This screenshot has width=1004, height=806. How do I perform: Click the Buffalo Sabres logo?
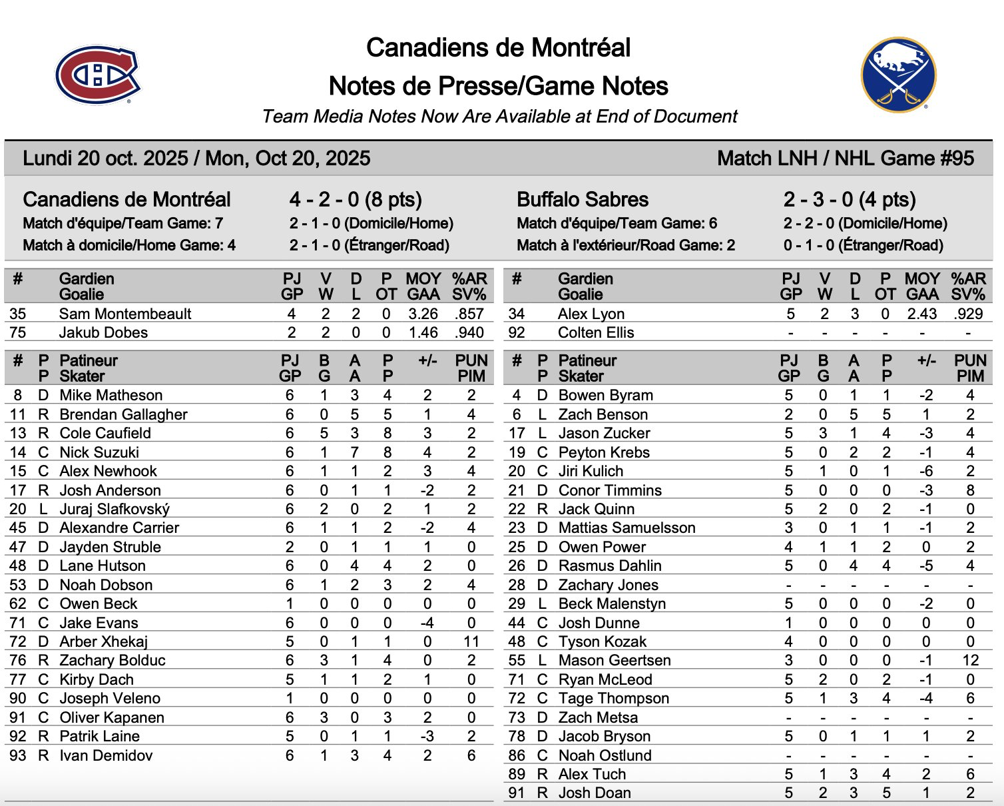(x=898, y=75)
